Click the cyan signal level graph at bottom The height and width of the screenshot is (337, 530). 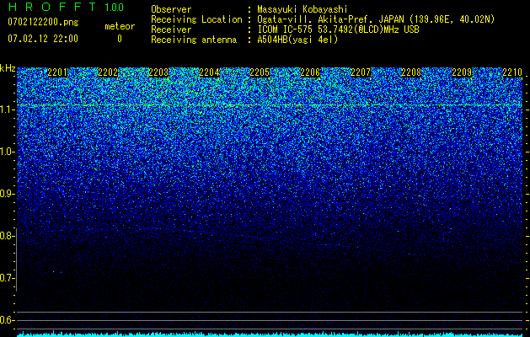tap(270, 334)
